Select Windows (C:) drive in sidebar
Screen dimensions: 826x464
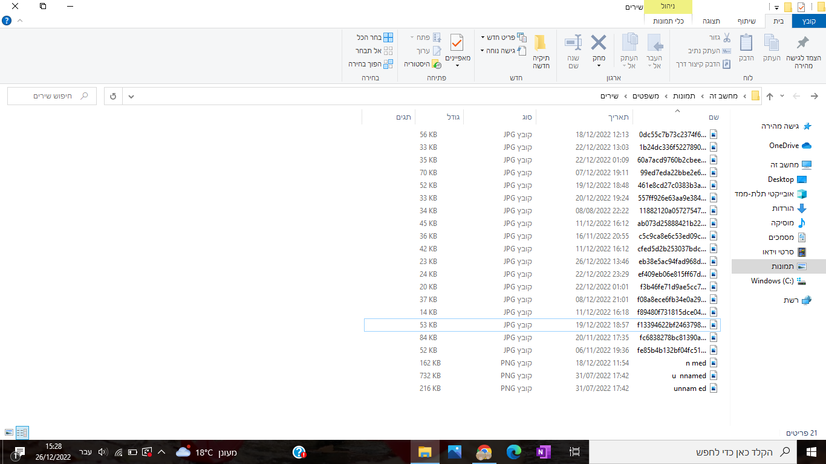tap(778, 281)
